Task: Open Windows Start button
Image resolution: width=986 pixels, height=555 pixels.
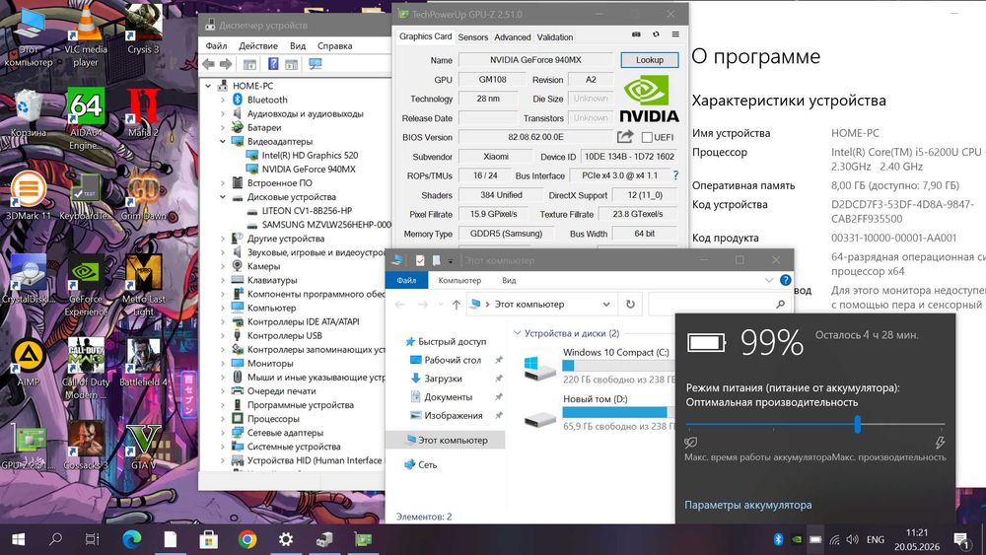Action: [18, 539]
